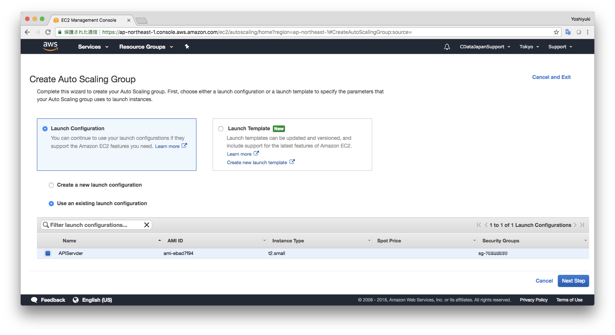Choose Create a new launch configuration
Screen dimensions: 615x335
click(x=51, y=185)
